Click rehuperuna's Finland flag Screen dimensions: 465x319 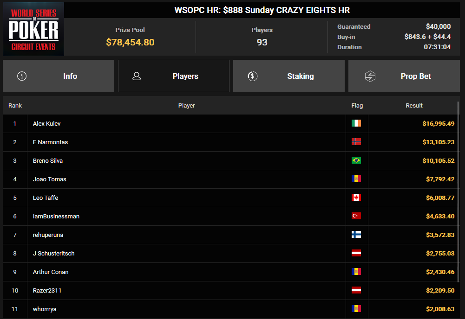pyautogui.click(x=356, y=234)
